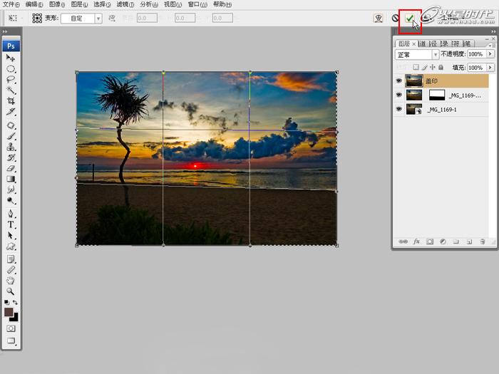499x374 pixels.
Task: Select the Lasso tool
Action: (11, 80)
